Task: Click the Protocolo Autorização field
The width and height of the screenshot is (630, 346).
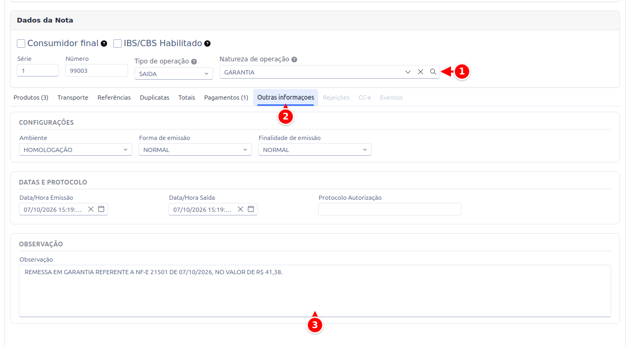Action: pos(390,209)
